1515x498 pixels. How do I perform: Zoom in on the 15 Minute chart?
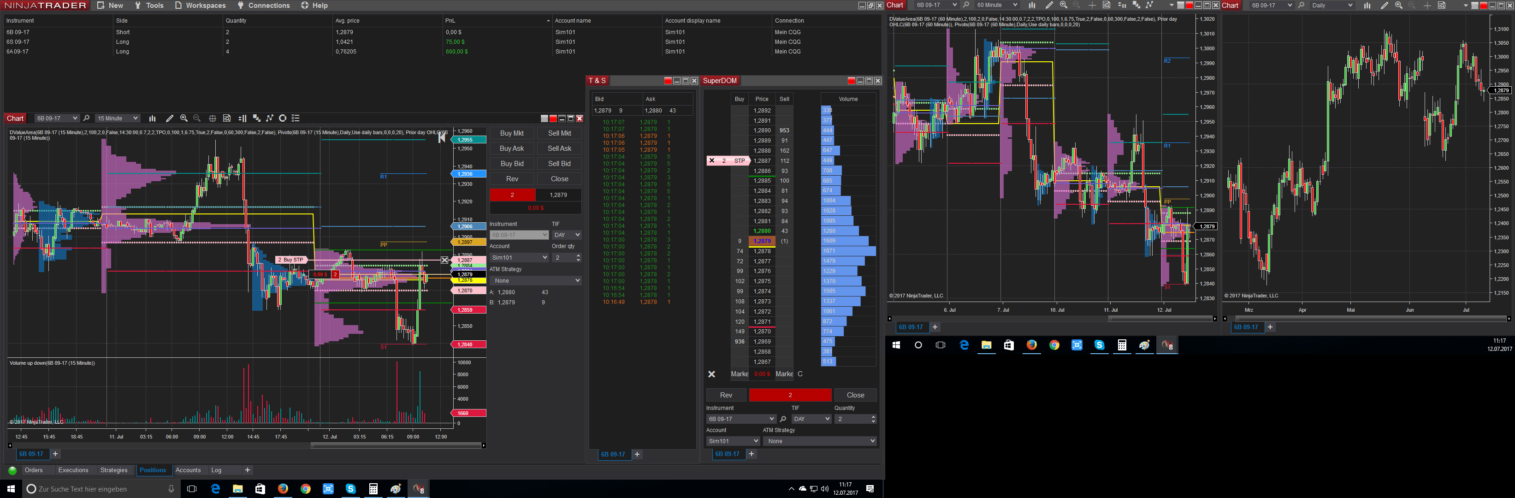183,118
